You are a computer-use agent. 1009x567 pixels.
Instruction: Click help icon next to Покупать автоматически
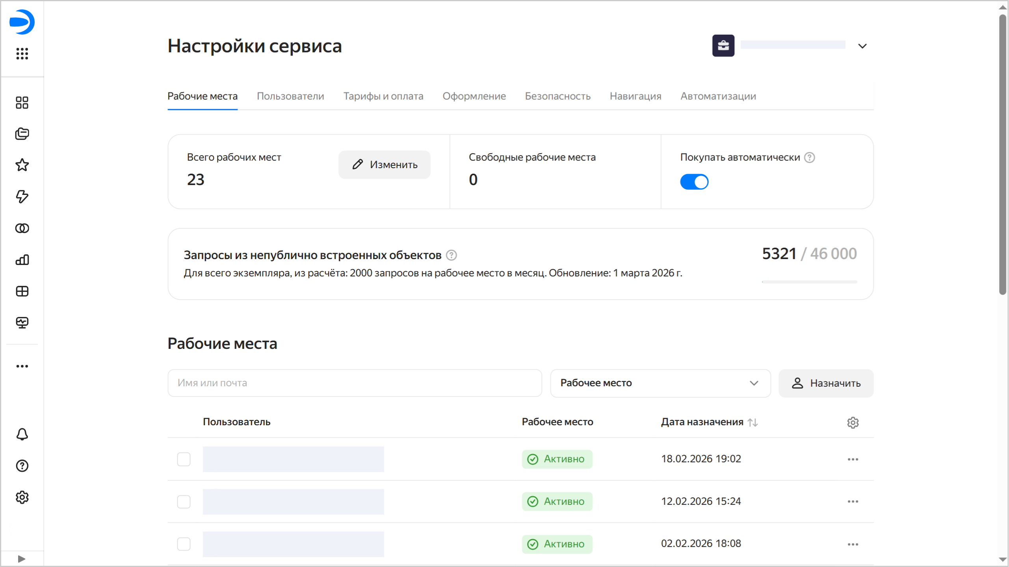[809, 157]
